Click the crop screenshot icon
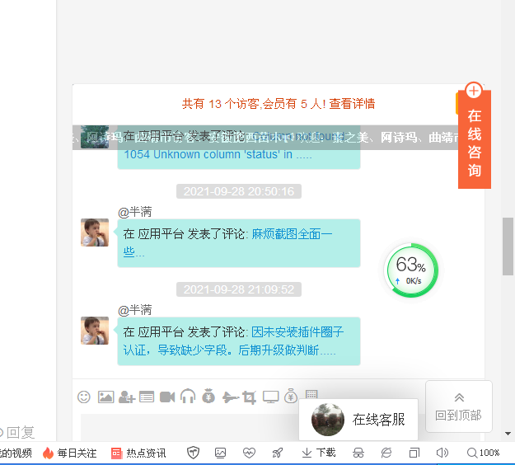Viewport: 515px width, 465px height. pyautogui.click(x=250, y=397)
